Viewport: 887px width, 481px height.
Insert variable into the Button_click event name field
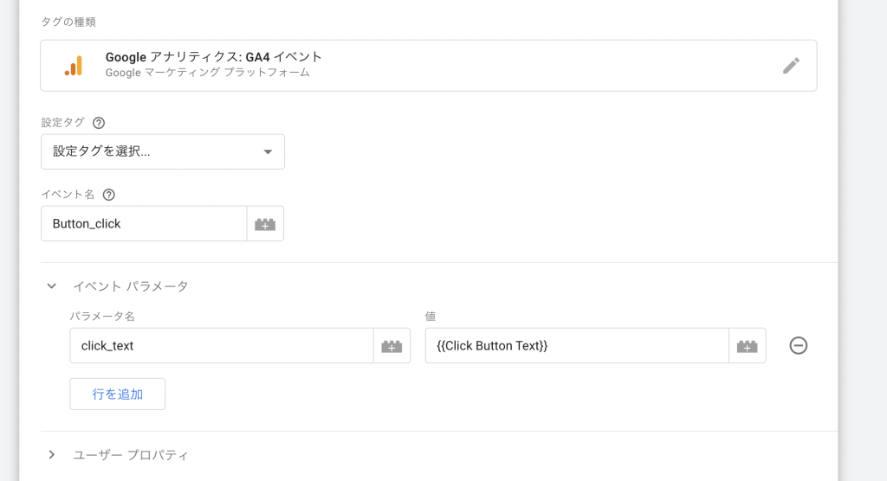(265, 224)
